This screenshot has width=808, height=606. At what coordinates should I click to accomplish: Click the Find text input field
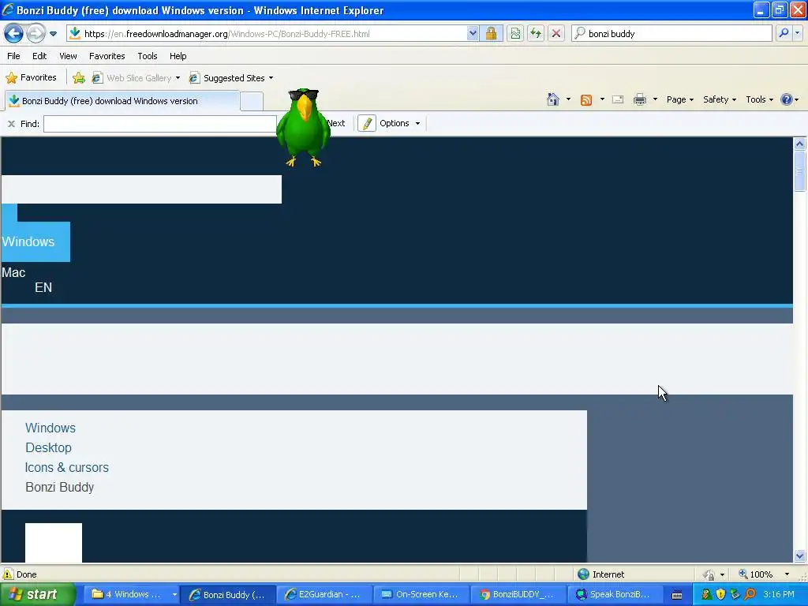(160, 124)
